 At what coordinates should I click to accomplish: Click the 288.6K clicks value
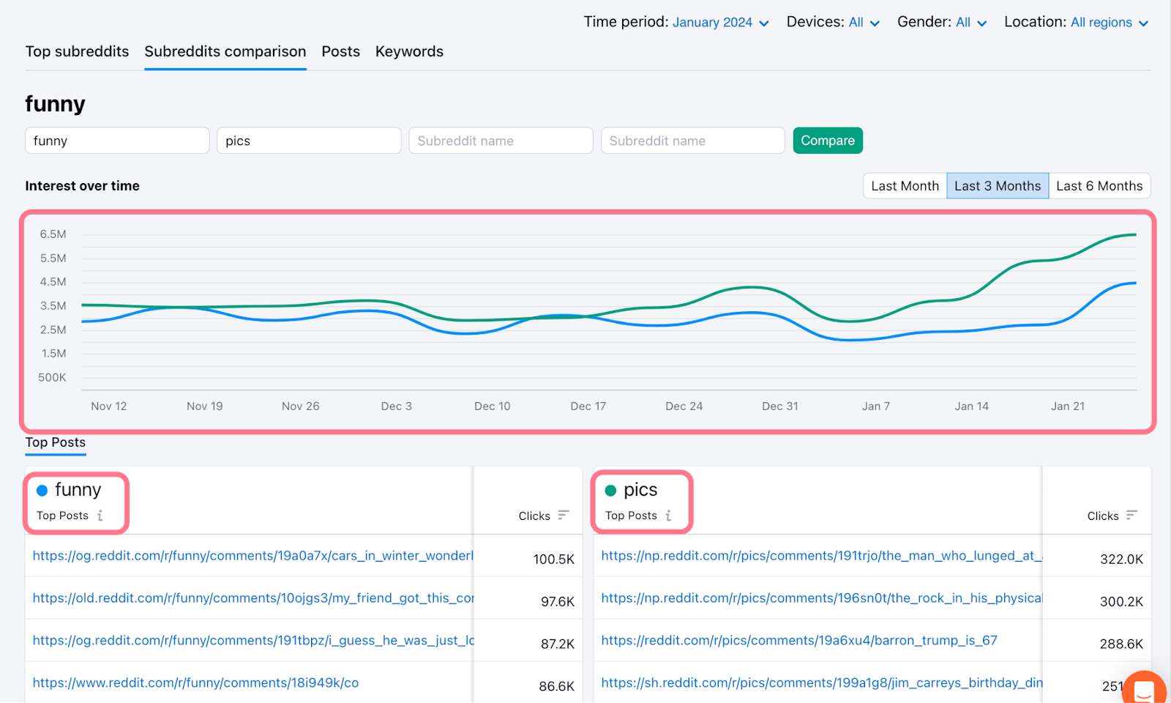pos(1121,644)
